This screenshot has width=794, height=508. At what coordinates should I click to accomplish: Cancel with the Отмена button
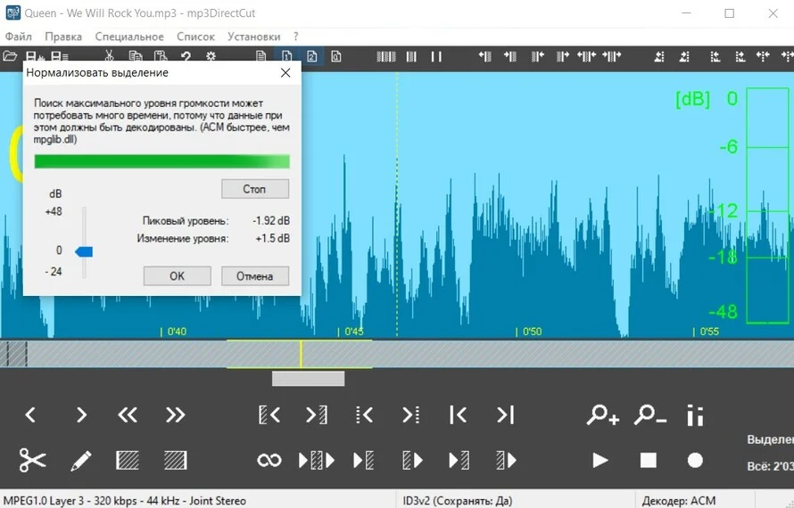click(x=255, y=275)
